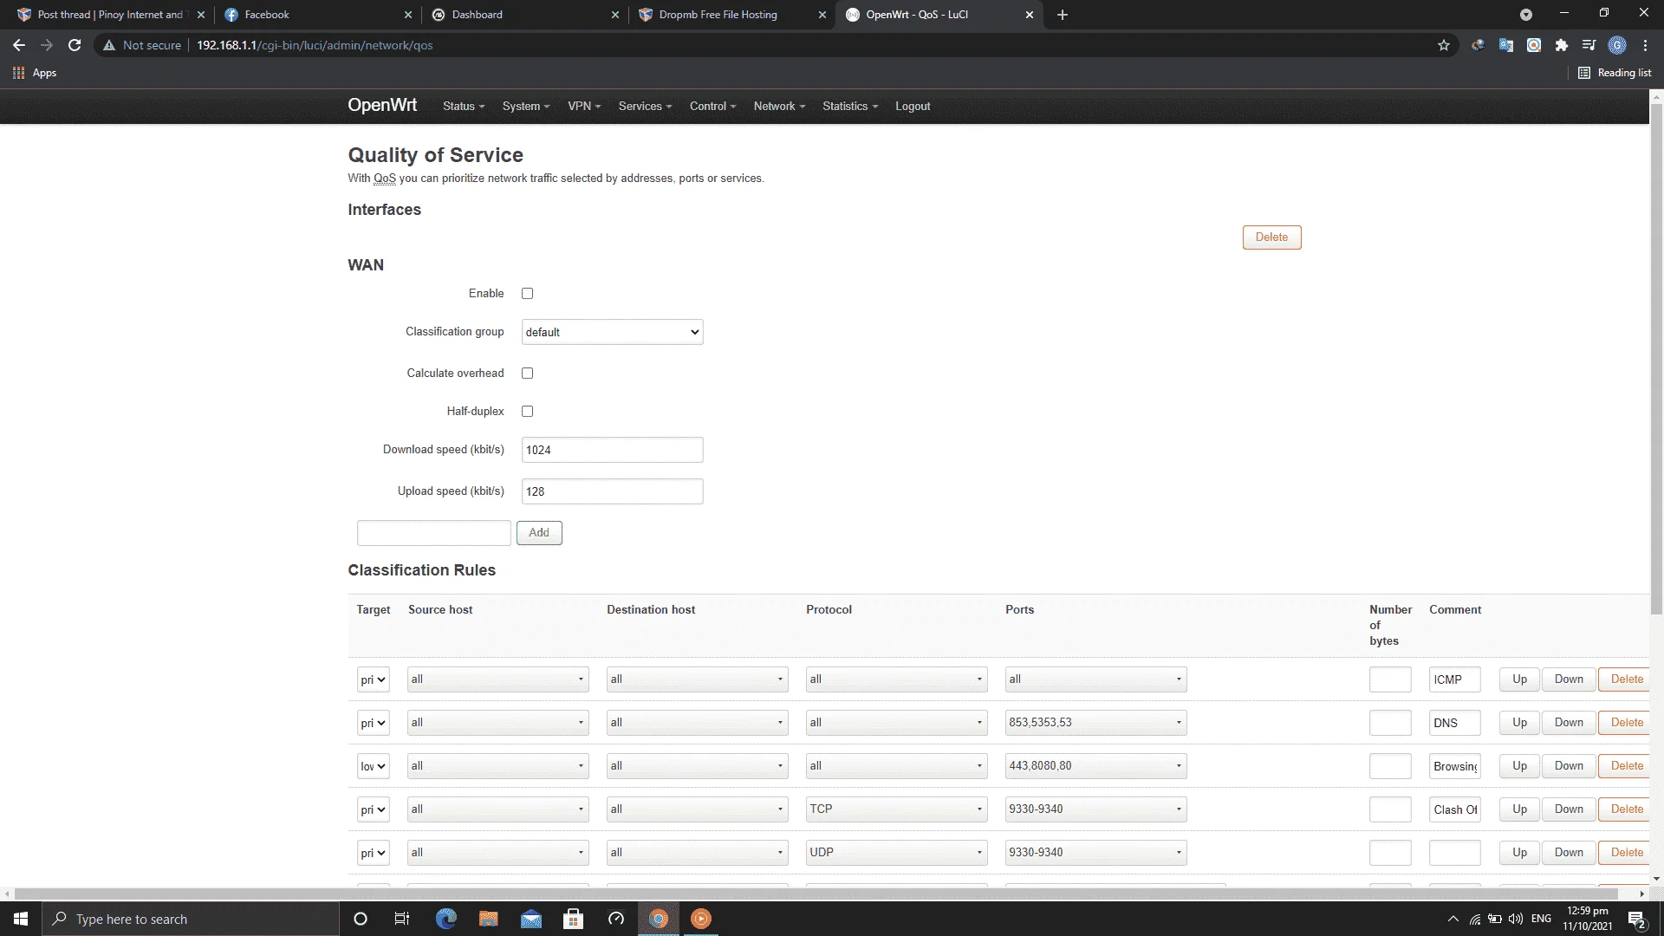
Task: Switch to the Facebook tab
Action: point(317,15)
